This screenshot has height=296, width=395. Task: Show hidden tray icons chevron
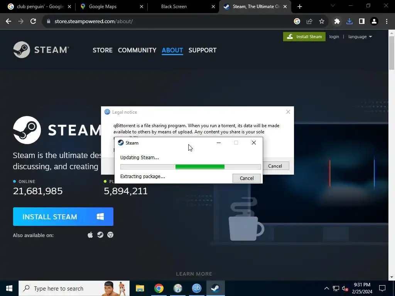coord(326,288)
